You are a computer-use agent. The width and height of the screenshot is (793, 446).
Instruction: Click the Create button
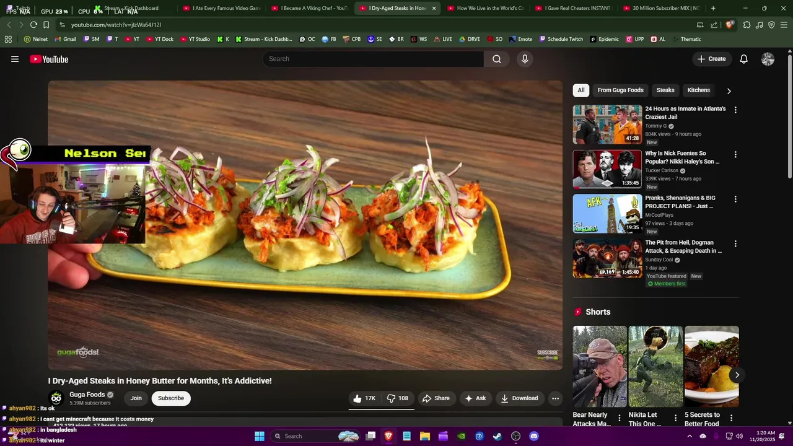click(x=711, y=59)
